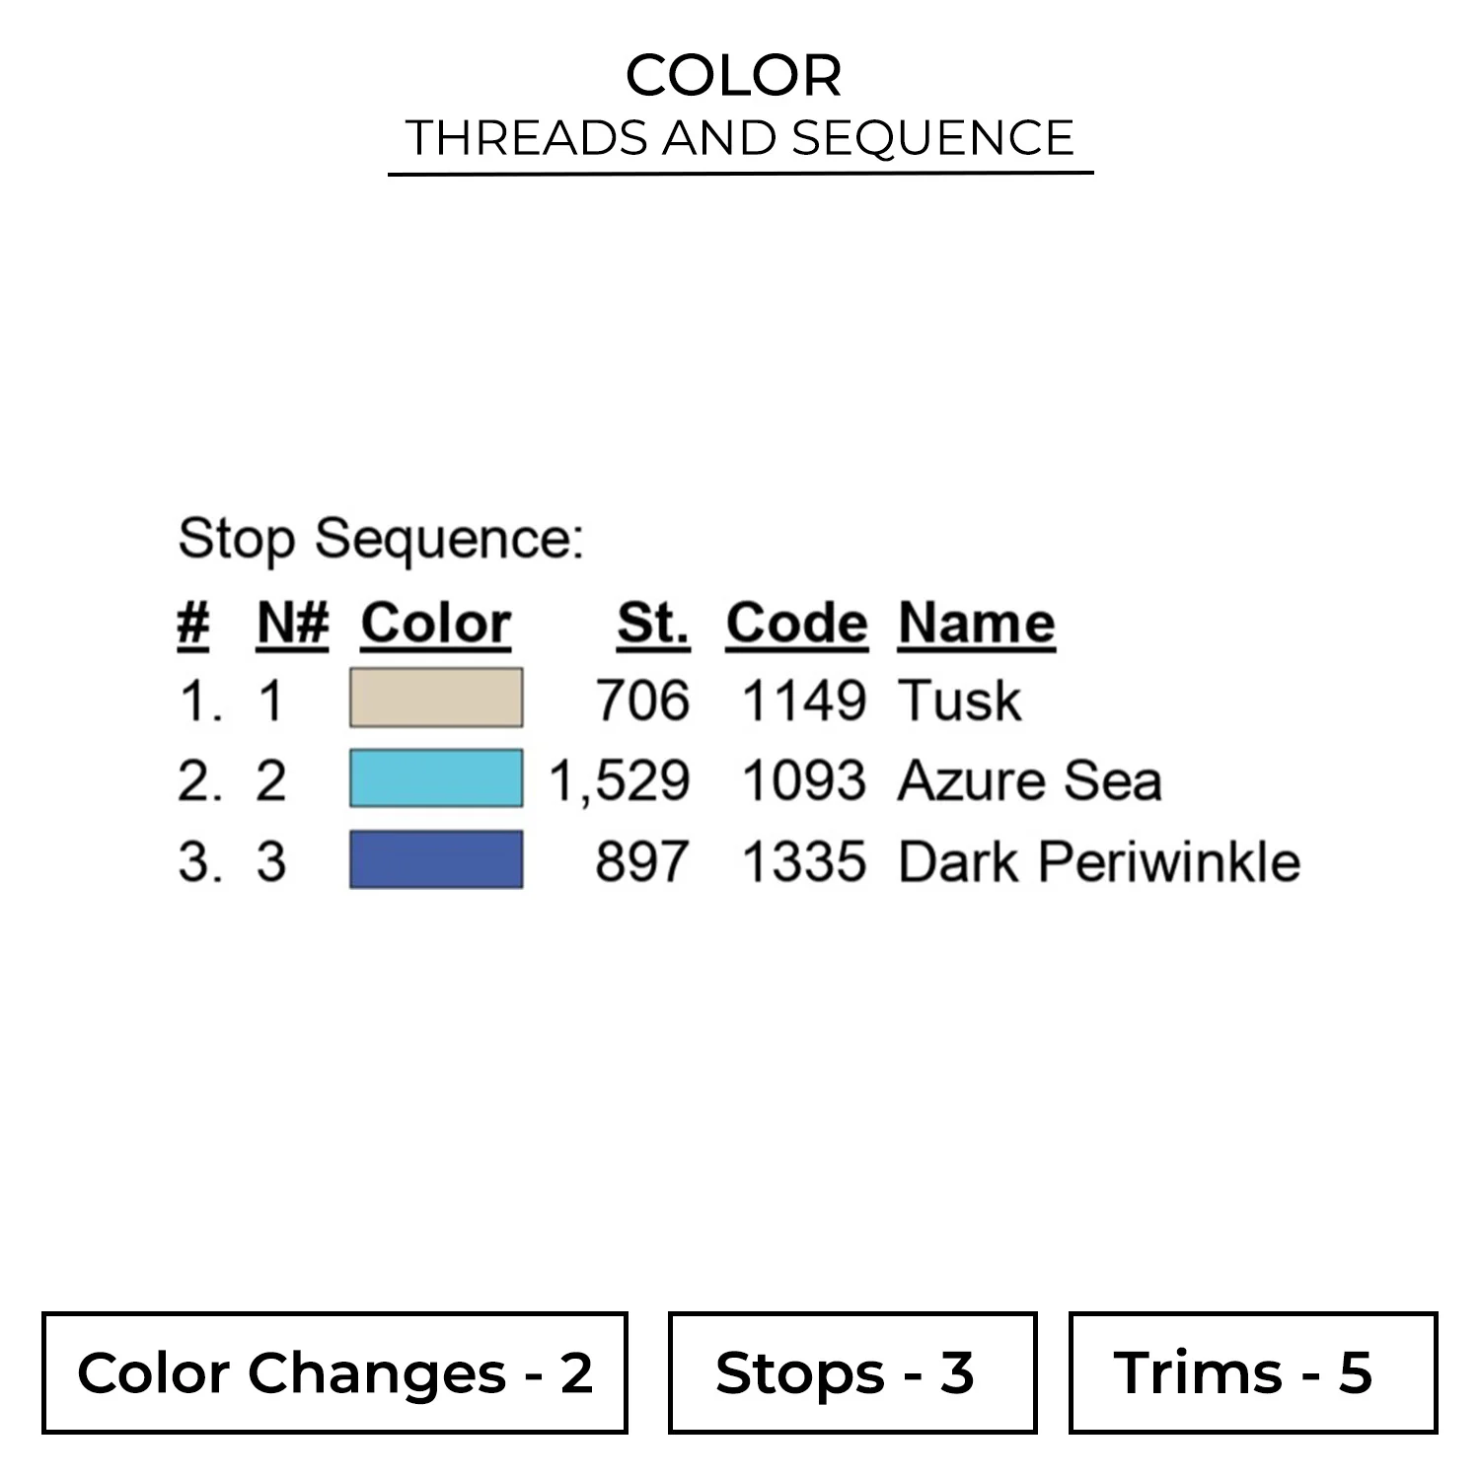Click the THREADS AND SEQUENCE heading
This screenshot has width=1480, height=1480.
[x=740, y=138]
